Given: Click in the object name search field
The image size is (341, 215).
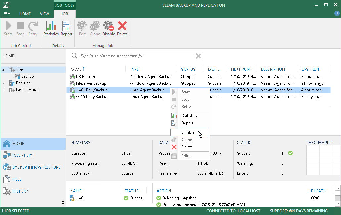Looking at the screenshot, I should click(x=137, y=56).
